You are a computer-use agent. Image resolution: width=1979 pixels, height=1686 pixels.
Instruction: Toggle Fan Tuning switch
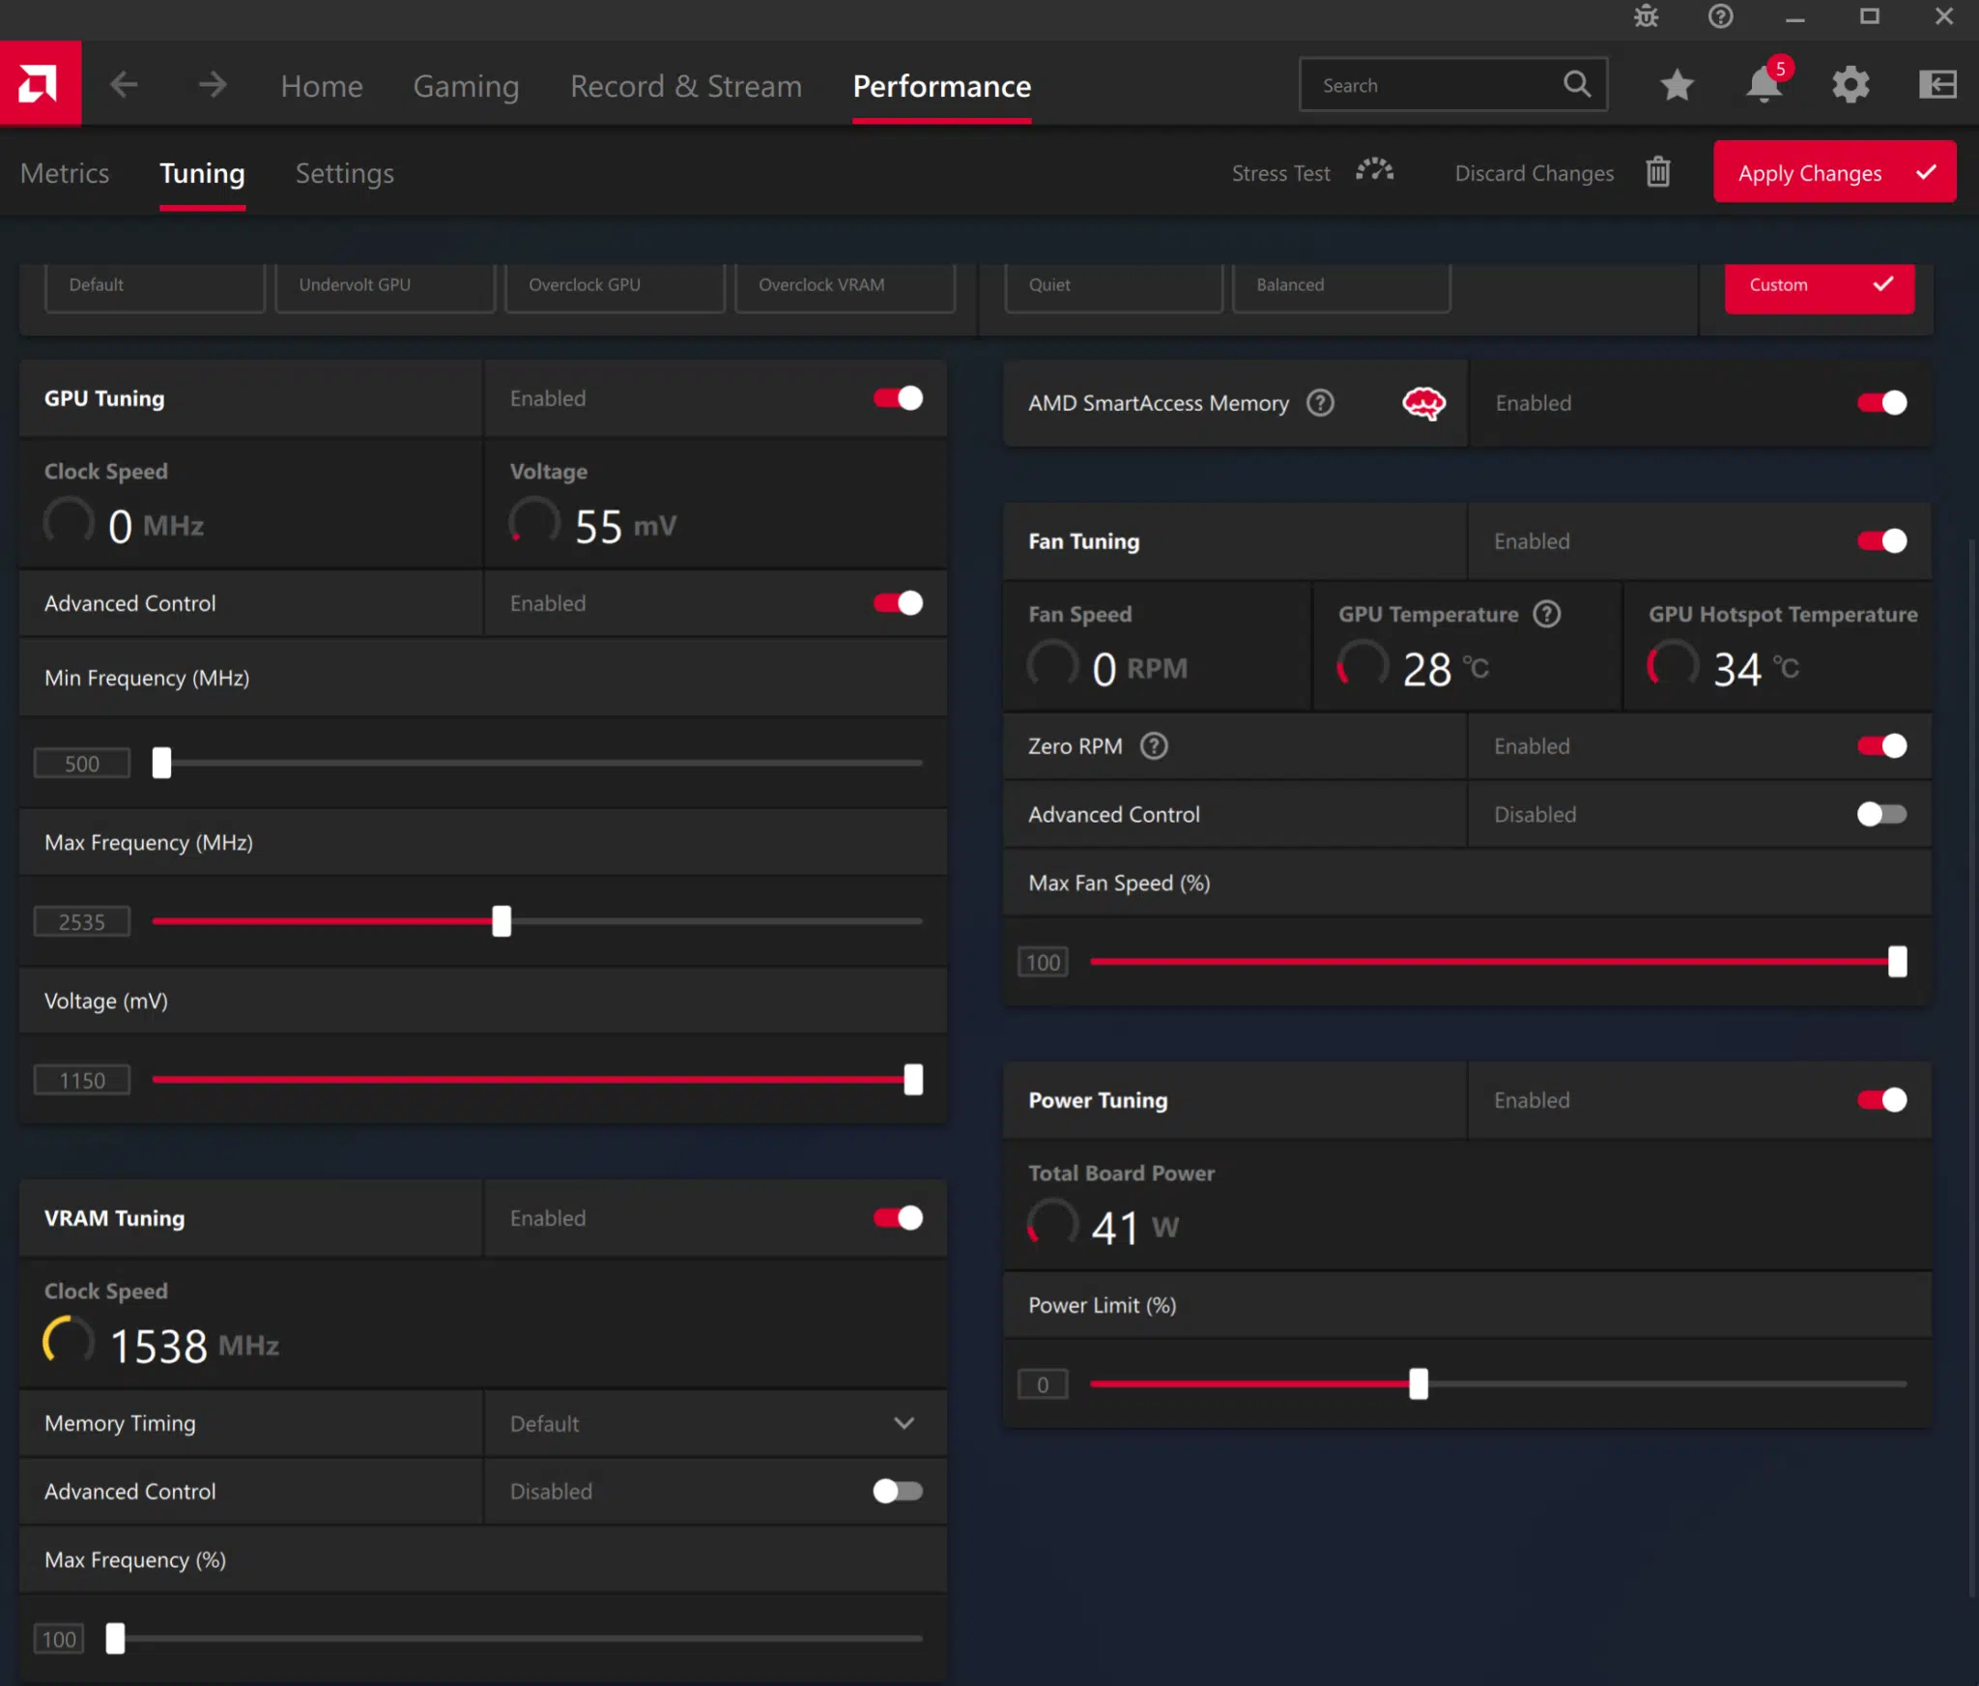pyautogui.click(x=1881, y=540)
